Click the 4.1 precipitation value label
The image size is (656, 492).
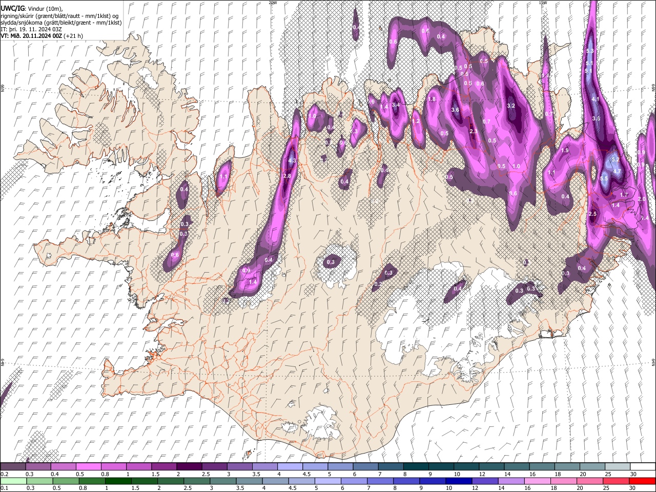coord(596,99)
